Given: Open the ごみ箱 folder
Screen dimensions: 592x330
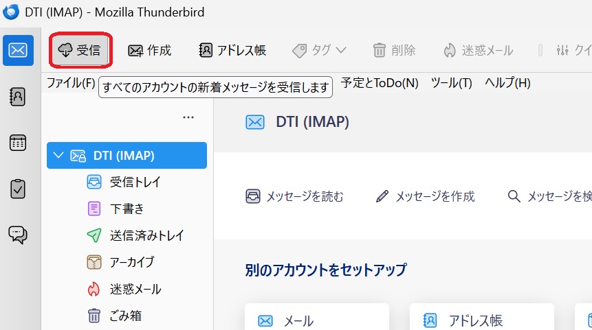Looking at the screenshot, I should pos(127,316).
